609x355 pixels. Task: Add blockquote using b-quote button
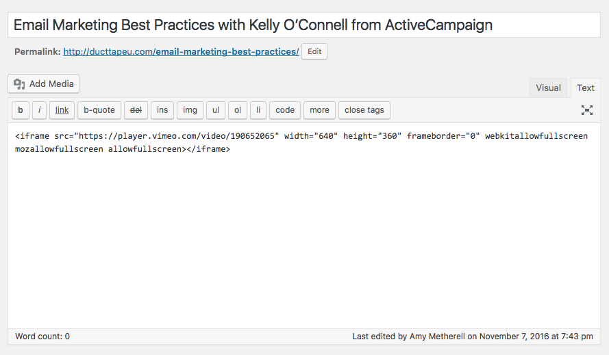point(99,110)
